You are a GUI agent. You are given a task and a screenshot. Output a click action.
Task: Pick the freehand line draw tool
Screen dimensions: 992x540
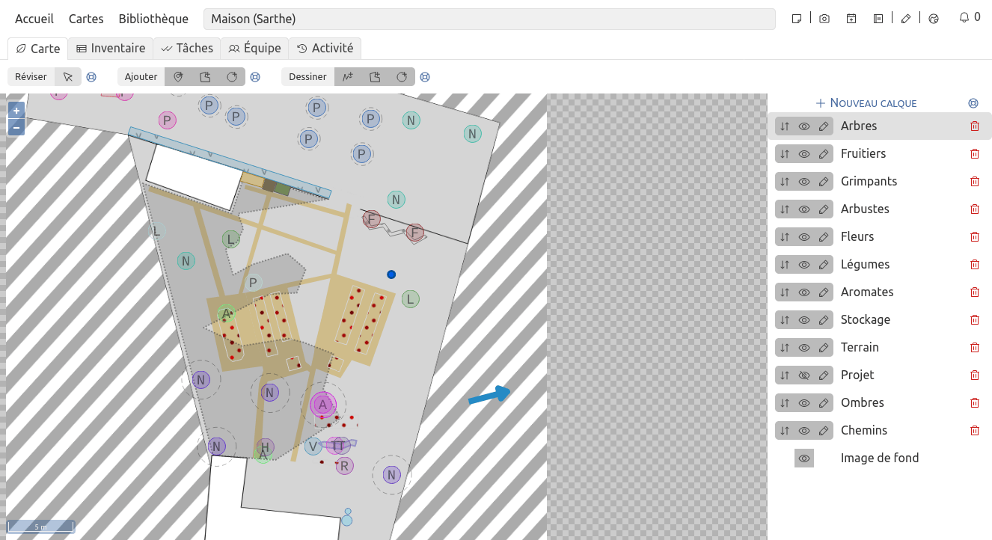(x=348, y=77)
